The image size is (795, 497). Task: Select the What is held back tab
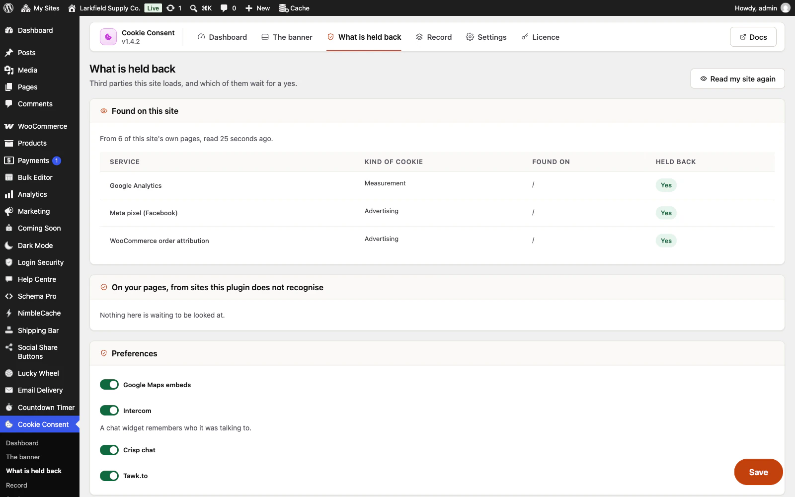pos(364,37)
